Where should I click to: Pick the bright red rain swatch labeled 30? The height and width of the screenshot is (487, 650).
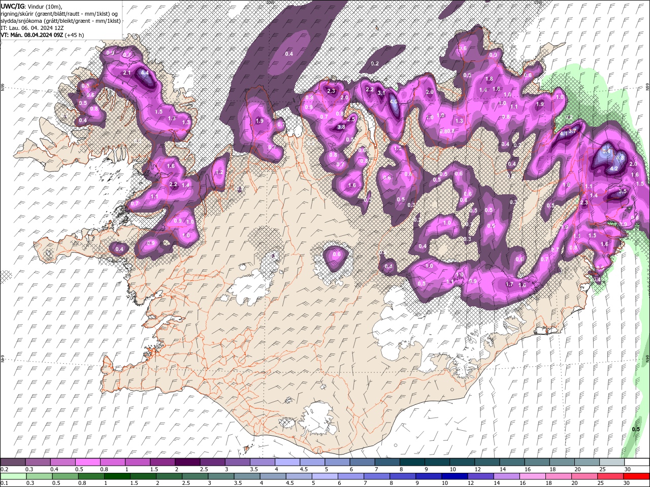pyautogui.click(x=636, y=476)
